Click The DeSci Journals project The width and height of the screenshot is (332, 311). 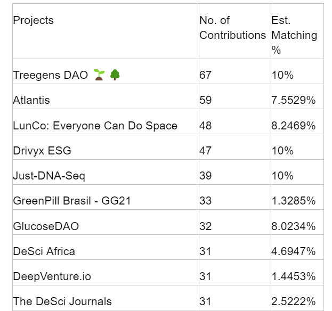(62, 301)
